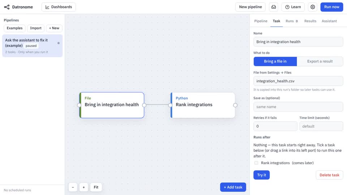The height and width of the screenshot is (195, 347).
Task: Switch to the Pipeline tab
Action: (261, 21)
